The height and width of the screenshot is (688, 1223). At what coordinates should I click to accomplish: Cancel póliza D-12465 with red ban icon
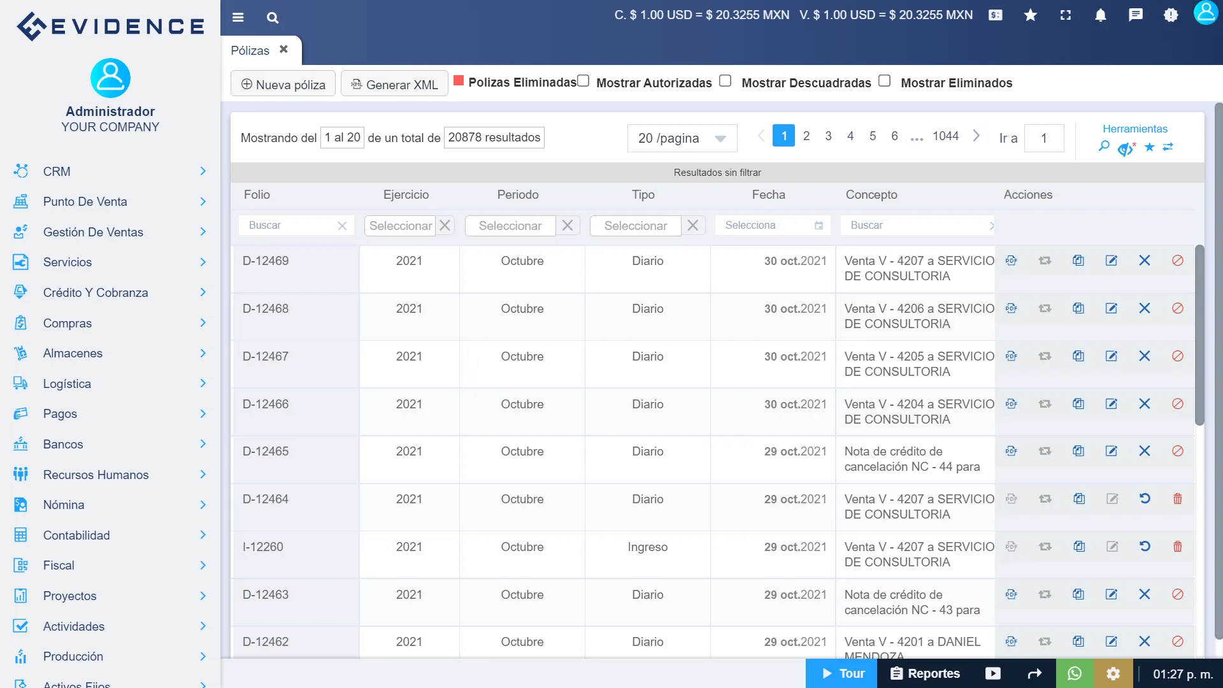click(x=1178, y=450)
